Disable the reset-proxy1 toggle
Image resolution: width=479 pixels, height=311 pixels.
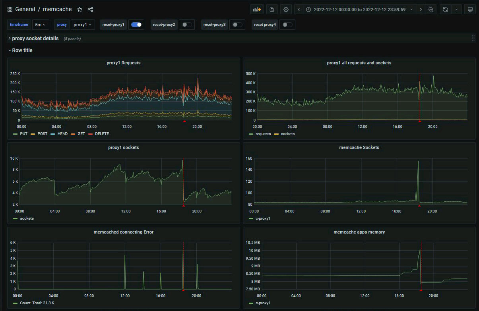(x=136, y=25)
